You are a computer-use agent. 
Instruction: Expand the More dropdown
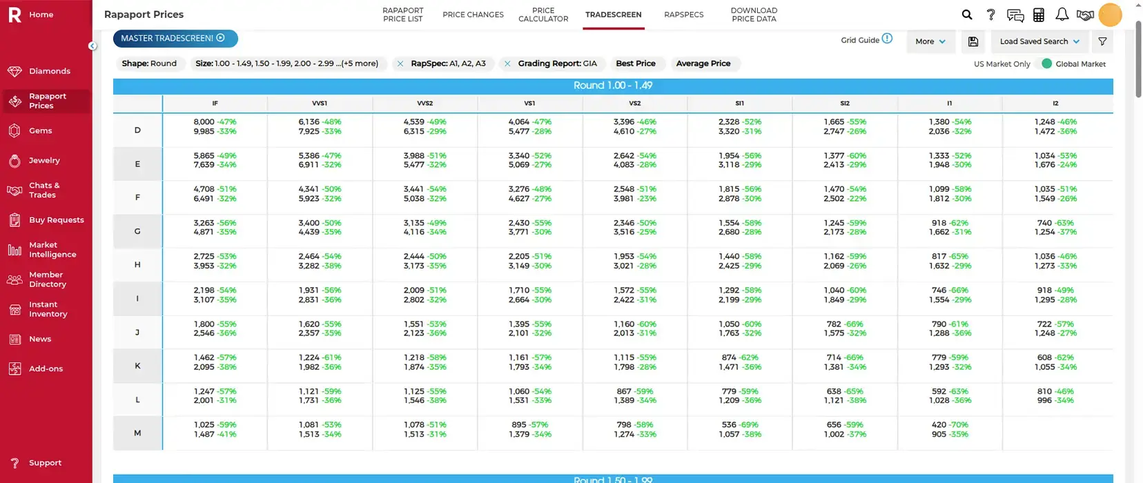[930, 41]
